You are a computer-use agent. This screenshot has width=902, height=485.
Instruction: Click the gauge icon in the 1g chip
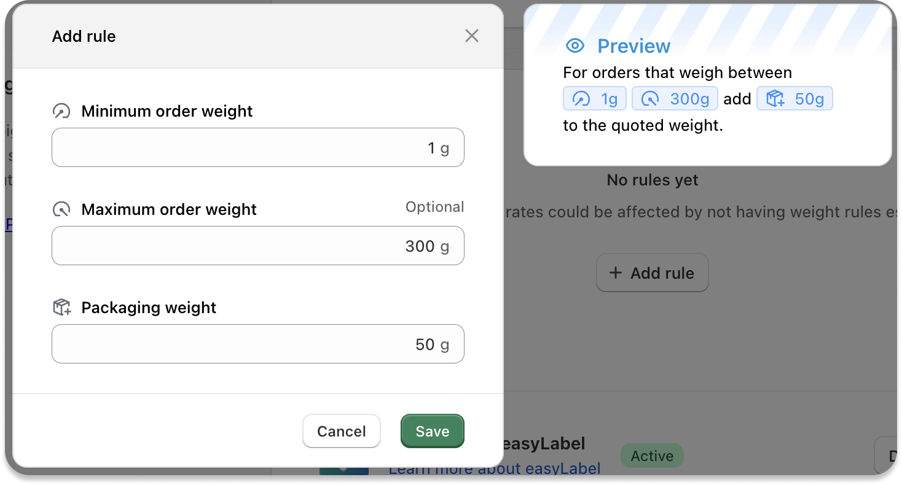point(581,99)
